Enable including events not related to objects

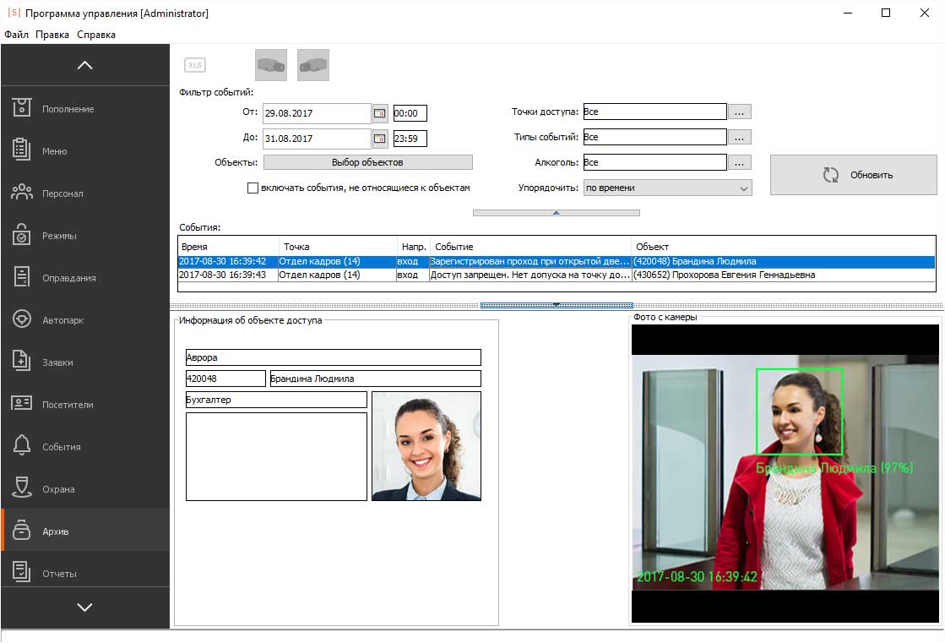pos(253,188)
